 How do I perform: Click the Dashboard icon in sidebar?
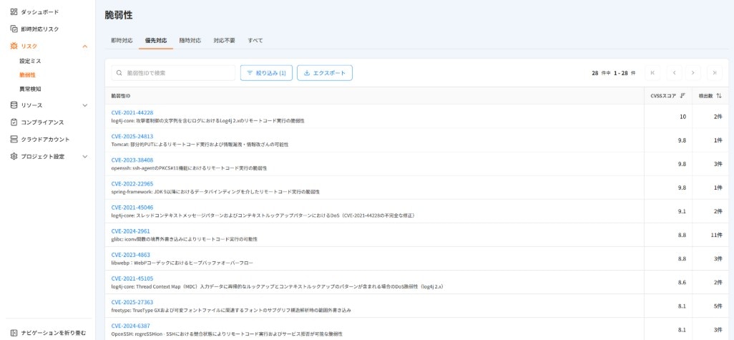tap(14, 12)
